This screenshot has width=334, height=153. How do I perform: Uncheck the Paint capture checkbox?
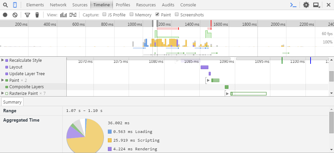click(x=158, y=15)
